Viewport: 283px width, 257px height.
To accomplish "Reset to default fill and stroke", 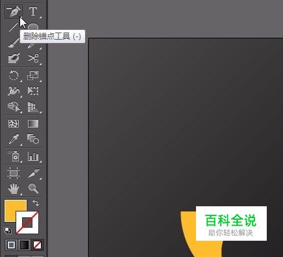I will click(x=8, y=230).
